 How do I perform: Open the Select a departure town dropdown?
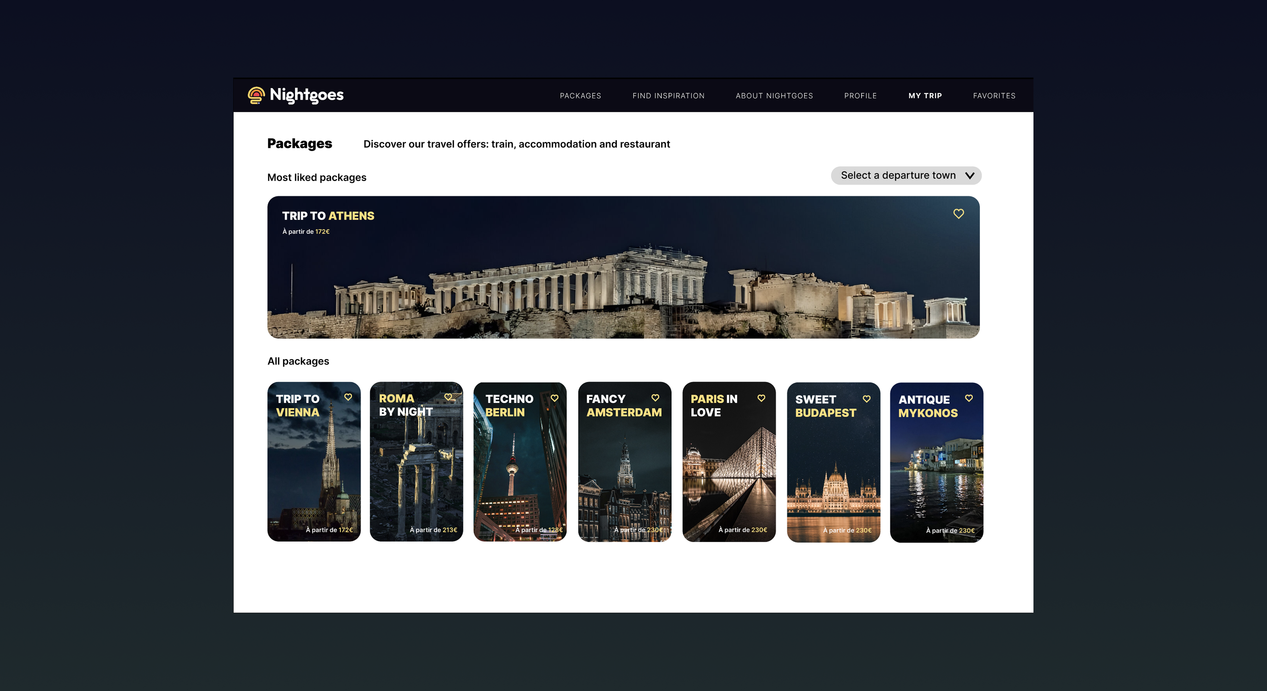coord(898,175)
